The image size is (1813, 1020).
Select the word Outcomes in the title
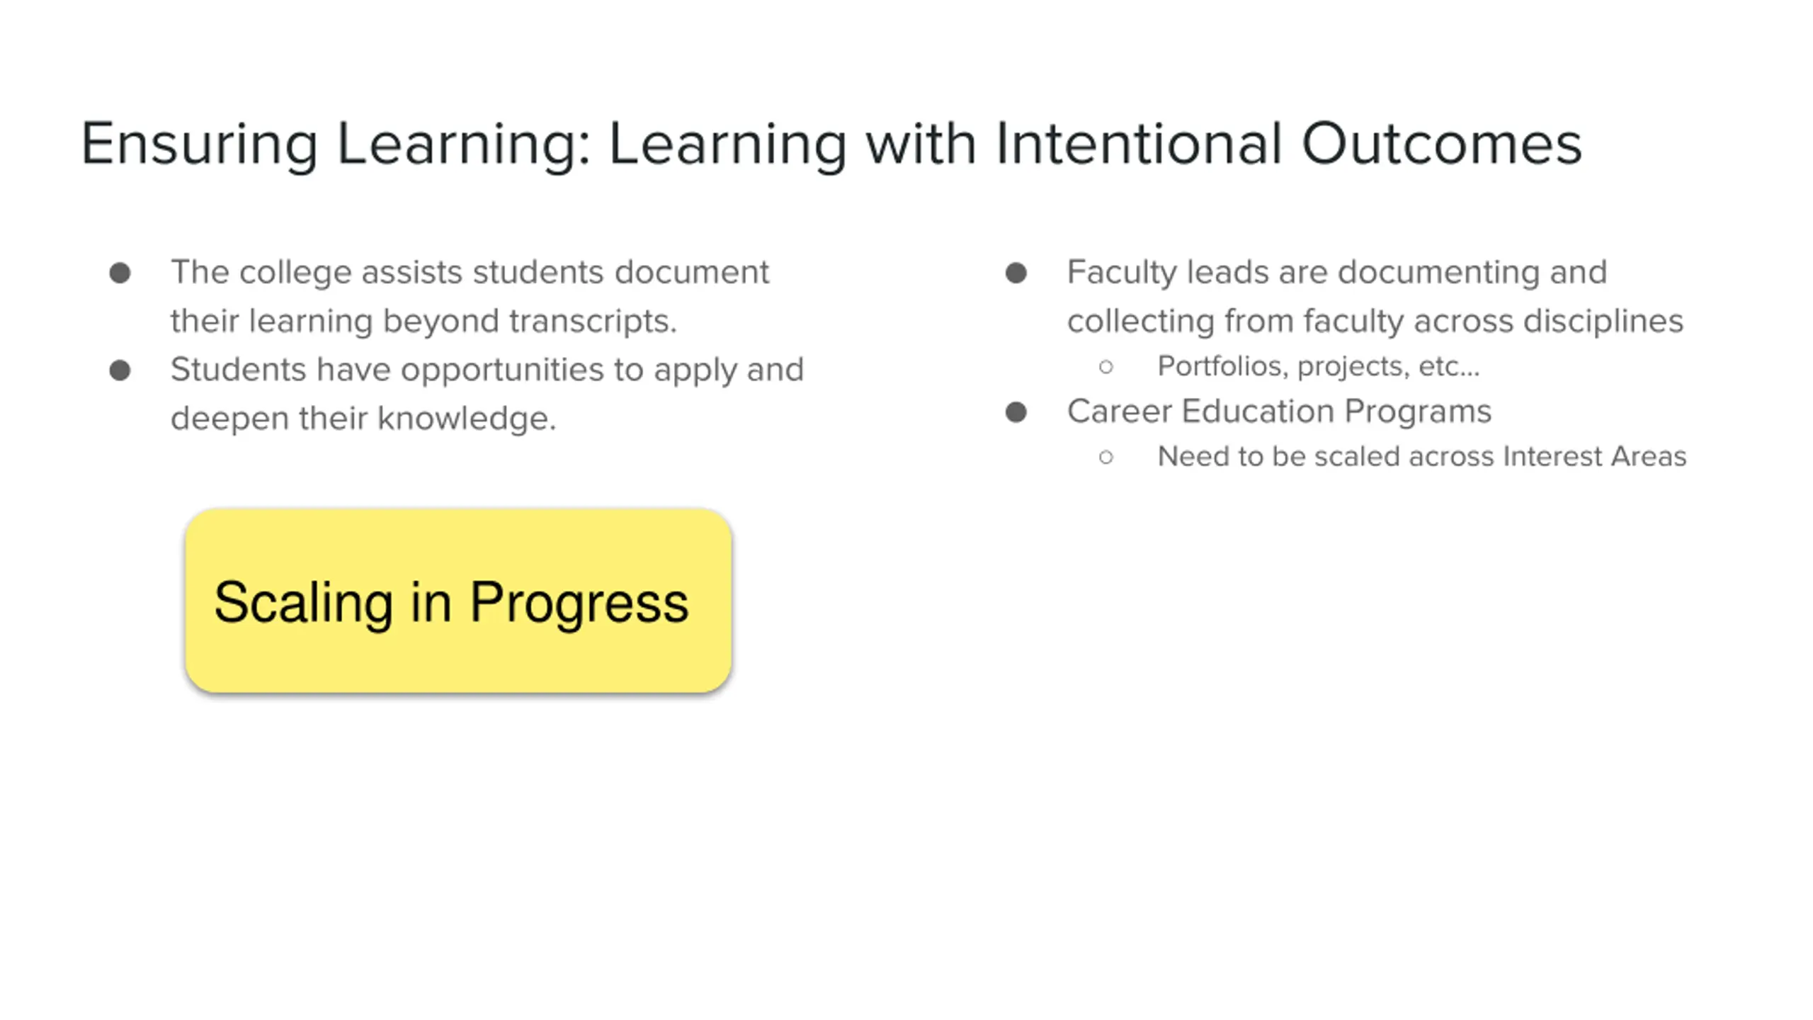1441,144
